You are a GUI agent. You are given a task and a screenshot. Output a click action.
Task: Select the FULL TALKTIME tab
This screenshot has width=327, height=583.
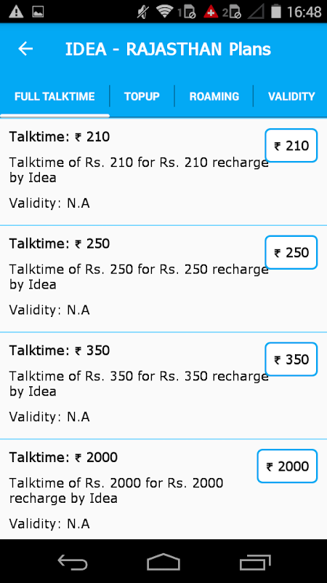coord(55,96)
